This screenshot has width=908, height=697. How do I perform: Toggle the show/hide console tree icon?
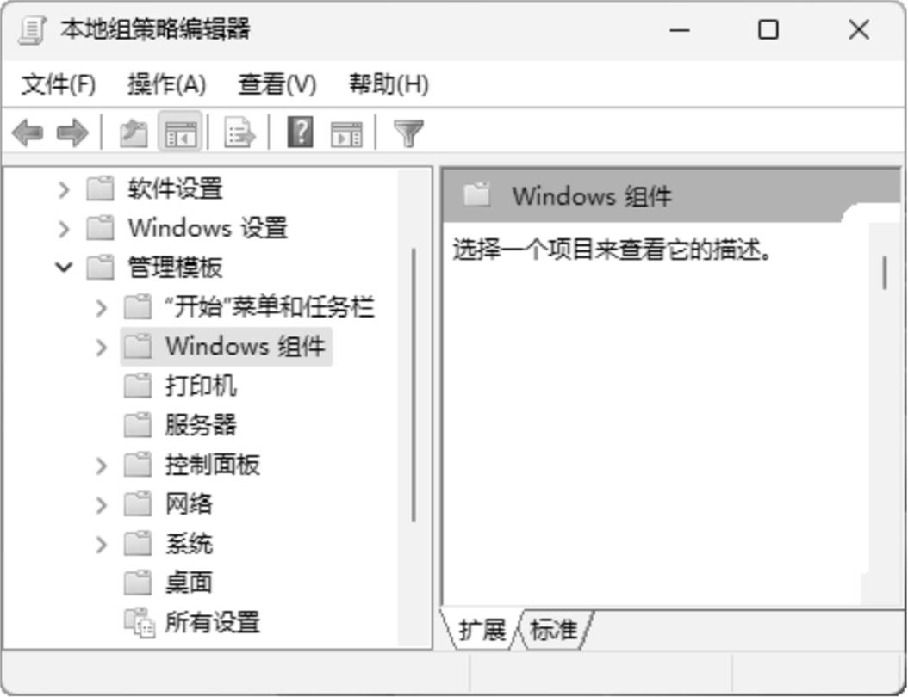pos(181,133)
